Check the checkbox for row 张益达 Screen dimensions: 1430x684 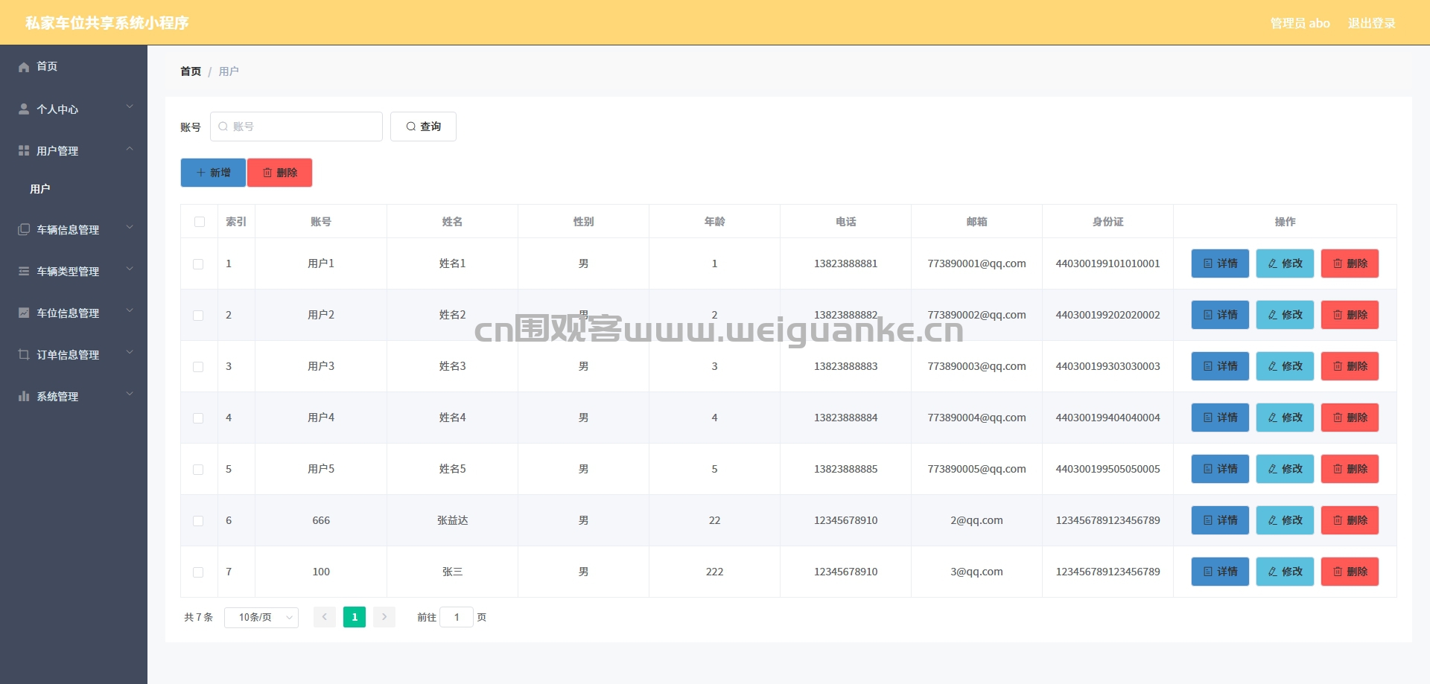198,521
